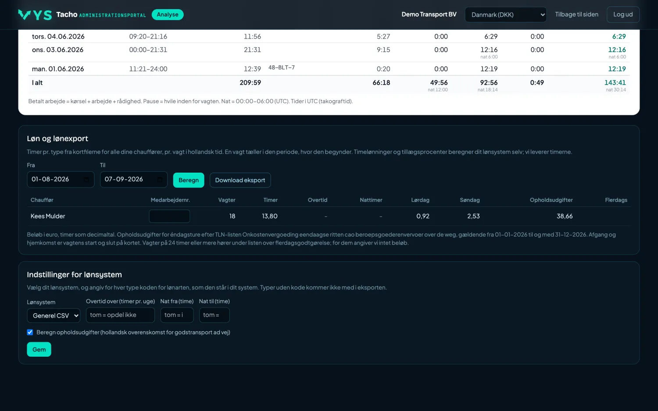This screenshot has width=658, height=411.
Task: Click the Nat fra (time) field
Action: pos(177,315)
